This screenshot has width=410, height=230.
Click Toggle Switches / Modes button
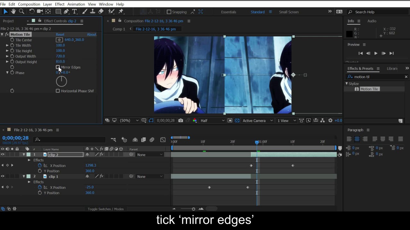(106, 209)
